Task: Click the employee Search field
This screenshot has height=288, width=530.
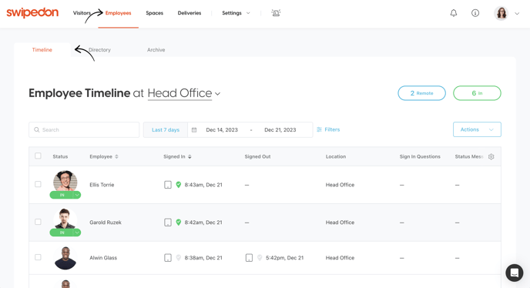Action: (x=84, y=130)
